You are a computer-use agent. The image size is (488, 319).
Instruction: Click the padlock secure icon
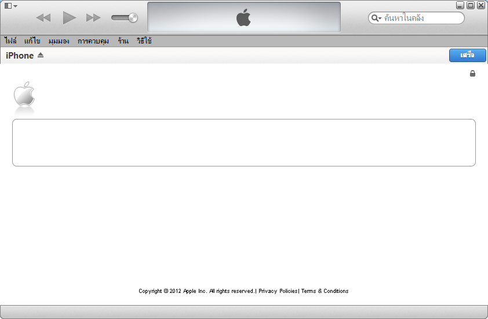[472, 74]
